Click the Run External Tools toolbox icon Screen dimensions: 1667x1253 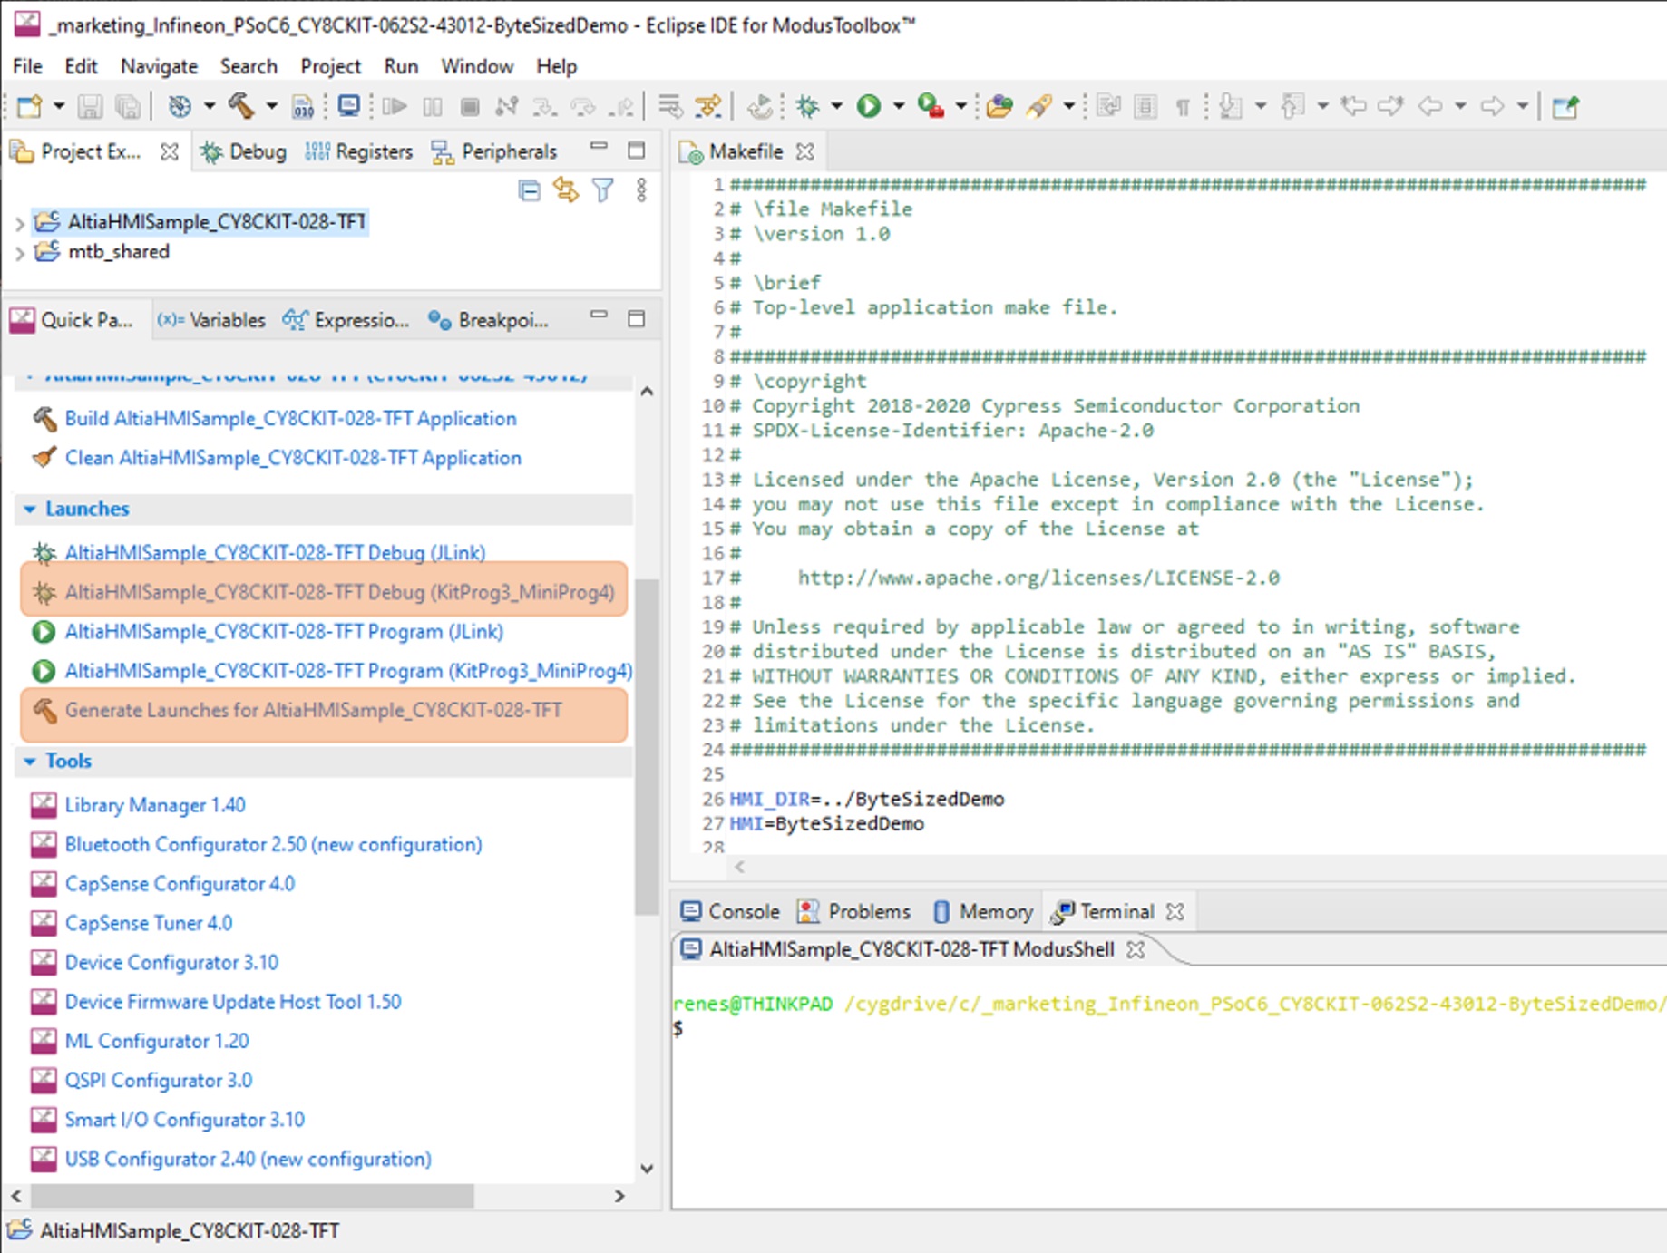[x=931, y=106]
